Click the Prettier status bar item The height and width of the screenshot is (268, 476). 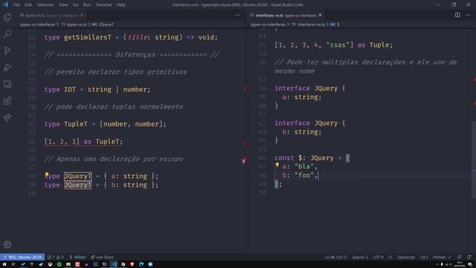[442, 257]
